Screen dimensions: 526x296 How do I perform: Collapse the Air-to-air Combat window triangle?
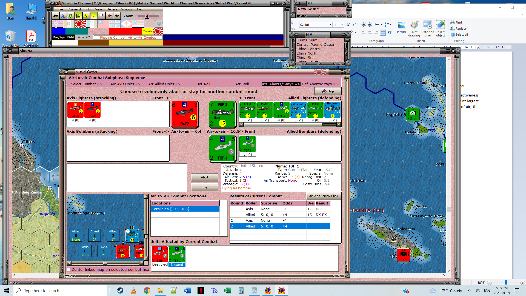point(66,72)
